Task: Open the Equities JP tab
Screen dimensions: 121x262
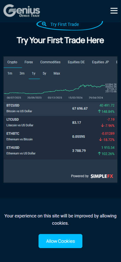Action: (100, 62)
